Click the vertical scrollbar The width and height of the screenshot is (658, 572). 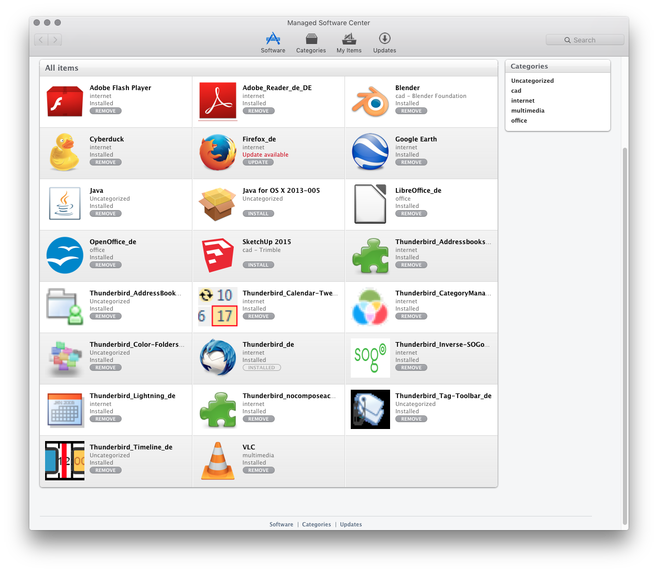point(624,335)
